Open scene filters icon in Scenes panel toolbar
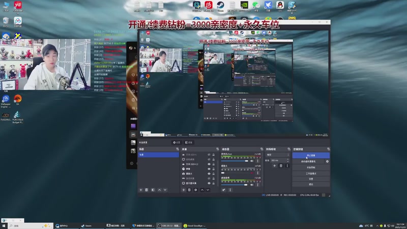 click(153, 190)
